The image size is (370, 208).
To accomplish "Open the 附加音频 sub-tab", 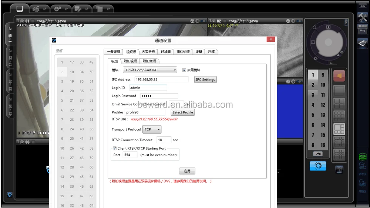I will (149, 61).
